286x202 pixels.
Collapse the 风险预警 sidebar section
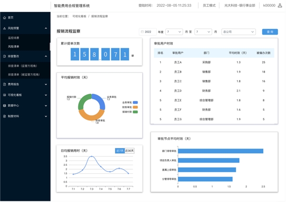click(x=46, y=29)
